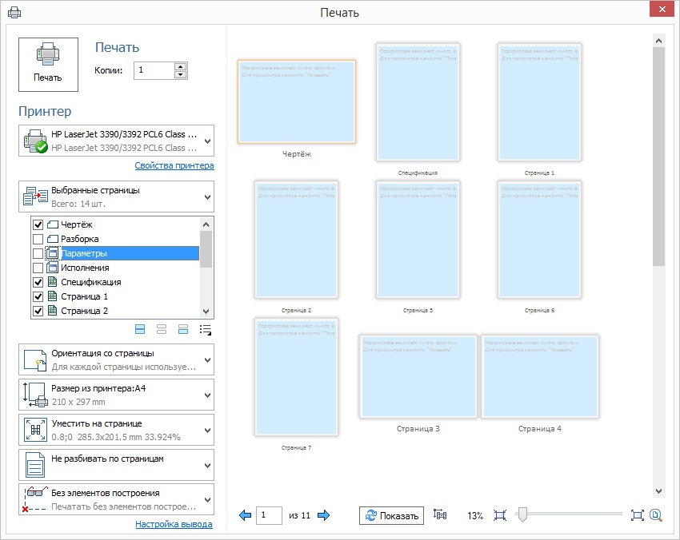Click the page layout icon beside Показать

(x=439, y=515)
